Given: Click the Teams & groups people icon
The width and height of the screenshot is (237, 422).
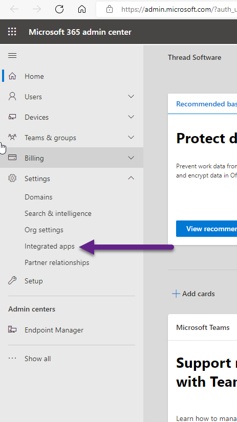Looking at the screenshot, I should coord(12,137).
